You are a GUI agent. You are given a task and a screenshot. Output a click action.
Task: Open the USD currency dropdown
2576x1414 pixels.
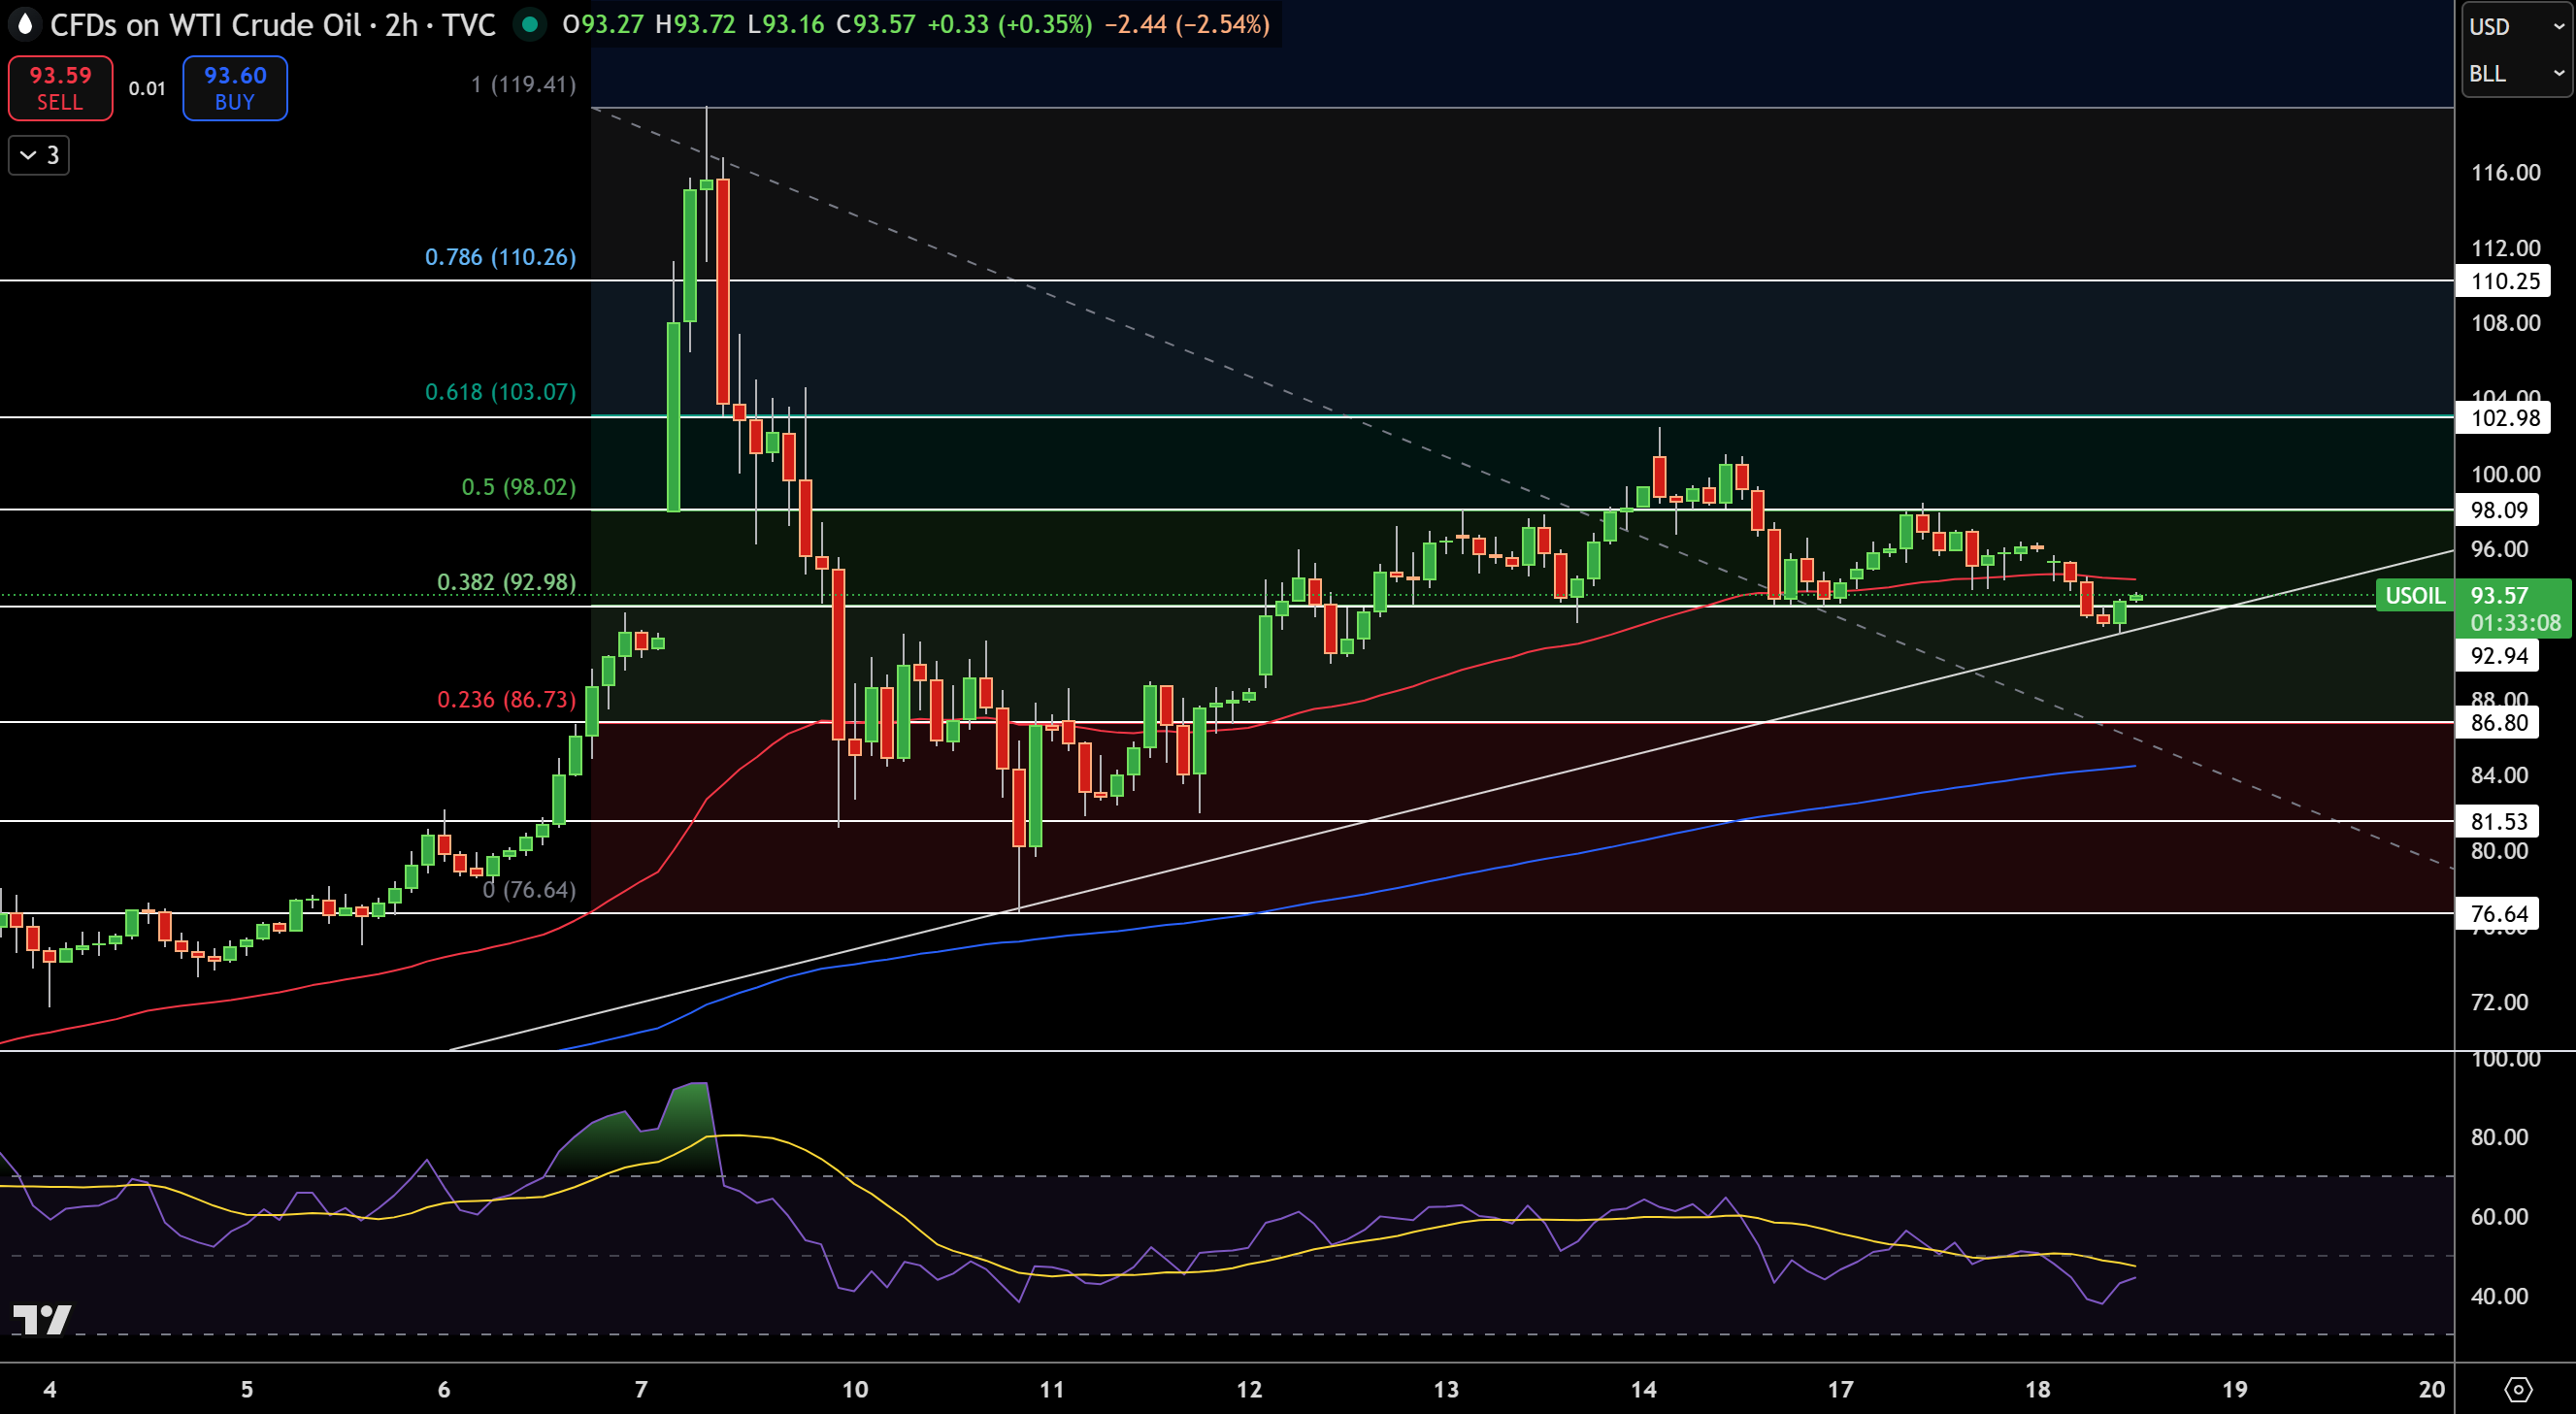2515,27
